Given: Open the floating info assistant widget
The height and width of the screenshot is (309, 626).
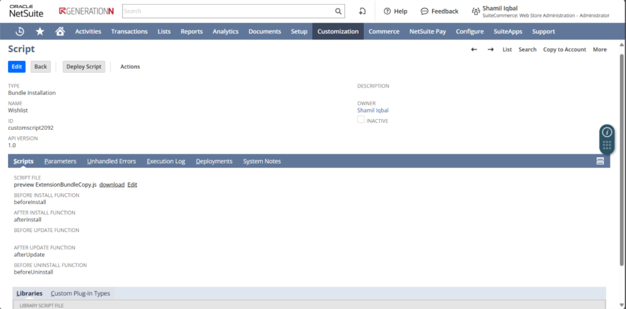Looking at the screenshot, I should coord(606,132).
